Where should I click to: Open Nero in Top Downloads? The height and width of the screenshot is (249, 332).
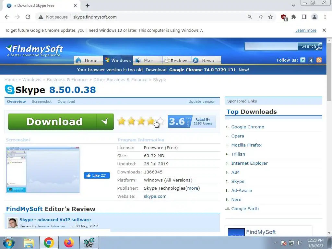pos(236,199)
